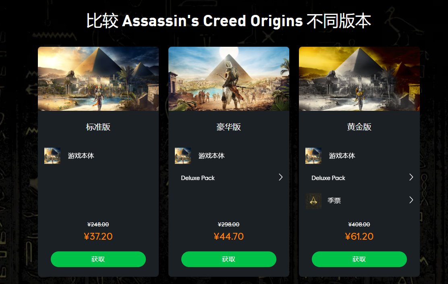Expand the 季票 season pass chevron

[x=411, y=200]
